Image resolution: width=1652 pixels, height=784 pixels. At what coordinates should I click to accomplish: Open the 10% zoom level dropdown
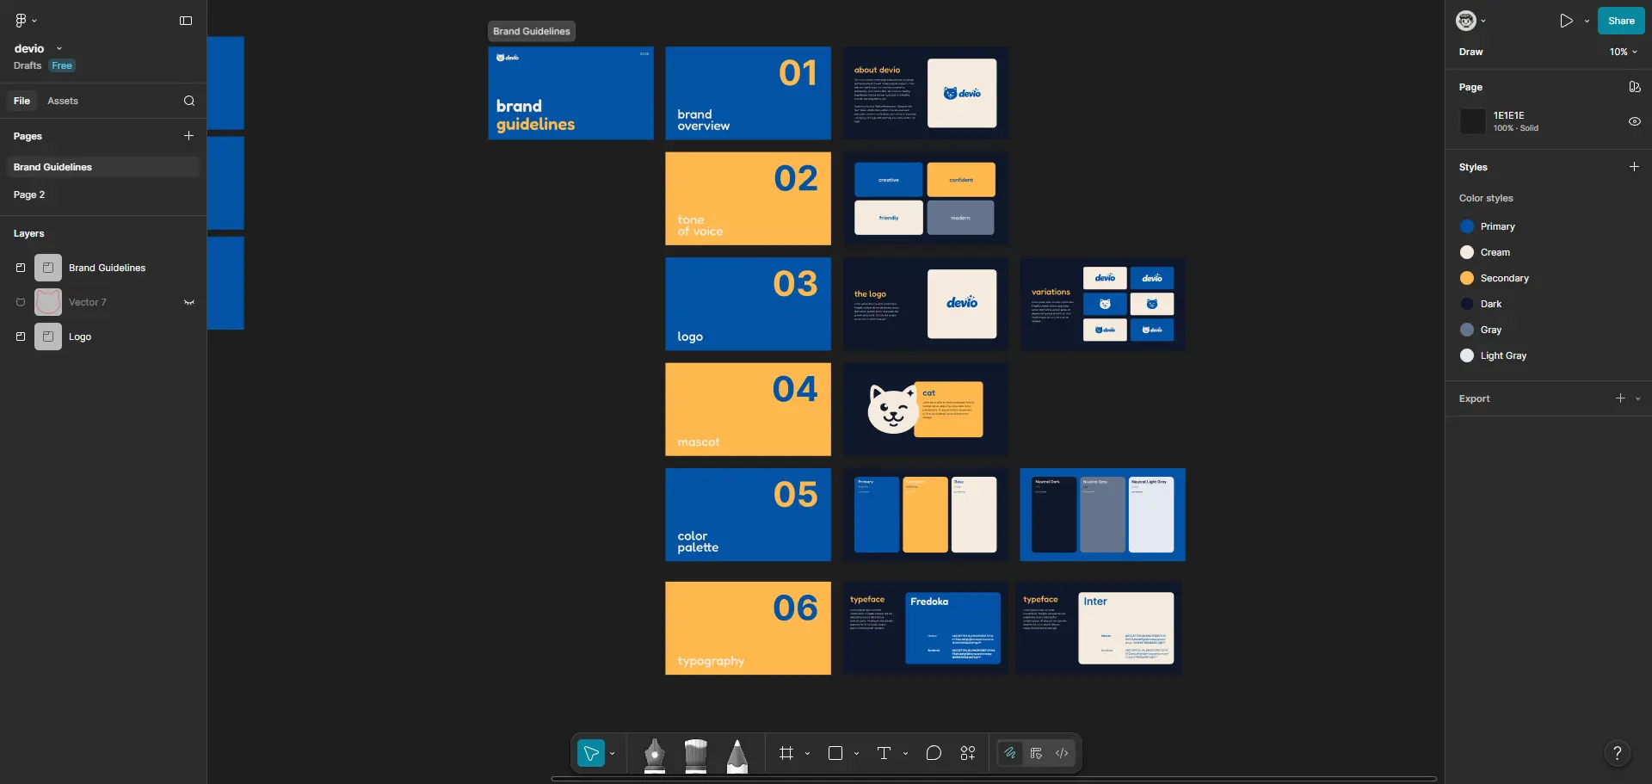pos(1624,52)
